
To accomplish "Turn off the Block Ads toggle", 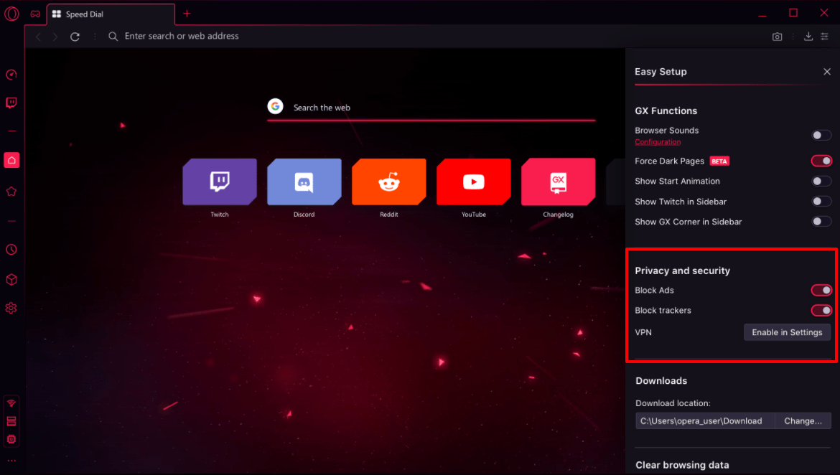I will pos(821,291).
